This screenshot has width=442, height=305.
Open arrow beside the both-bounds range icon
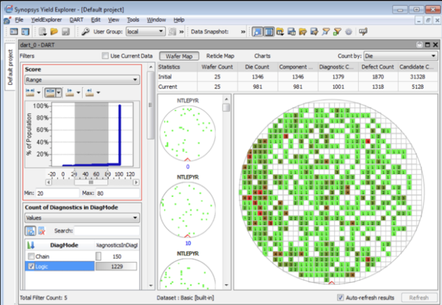[39, 93]
